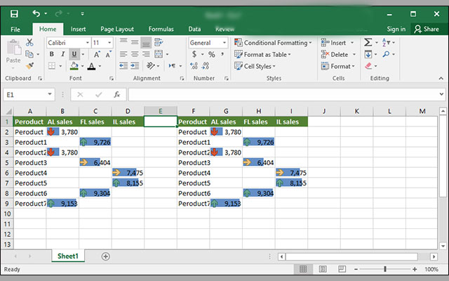Toggle Italic formatting
Image resolution: width=449 pixels, height=281 pixels.
[x=63, y=55]
